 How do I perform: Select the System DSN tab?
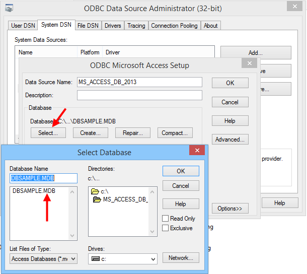[x=56, y=25]
